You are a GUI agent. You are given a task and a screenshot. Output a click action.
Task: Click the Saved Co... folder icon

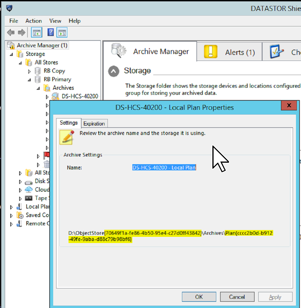tap(20, 215)
